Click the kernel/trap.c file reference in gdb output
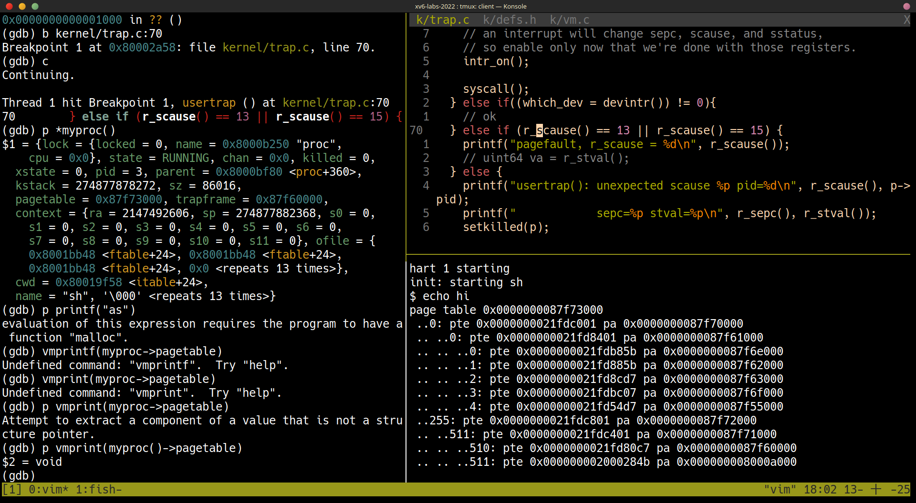Viewport: 916px width, 503px height. (266, 47)
